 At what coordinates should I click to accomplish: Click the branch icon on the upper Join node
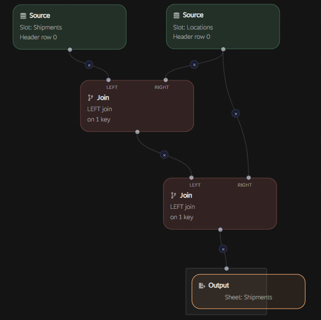coord(90,98)
